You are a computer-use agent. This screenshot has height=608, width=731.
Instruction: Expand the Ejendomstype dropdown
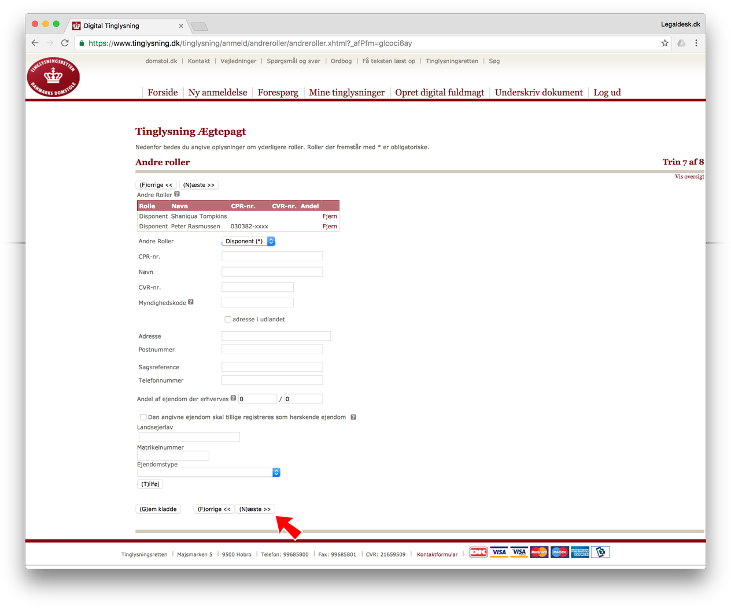pyautogui.click(x=209, y=472)
